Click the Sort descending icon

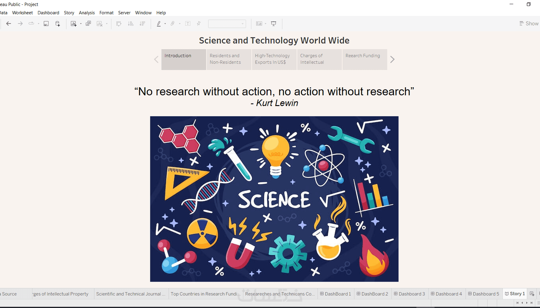click(x=142, y=23)
